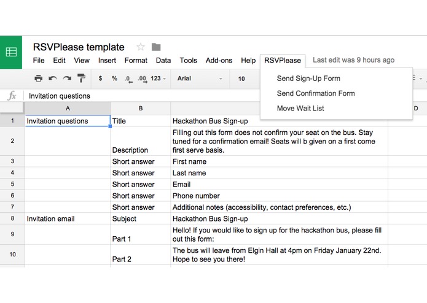Click cell A1 'Invitation questions'
427x303 pixels.
click(x=68, y=121)
